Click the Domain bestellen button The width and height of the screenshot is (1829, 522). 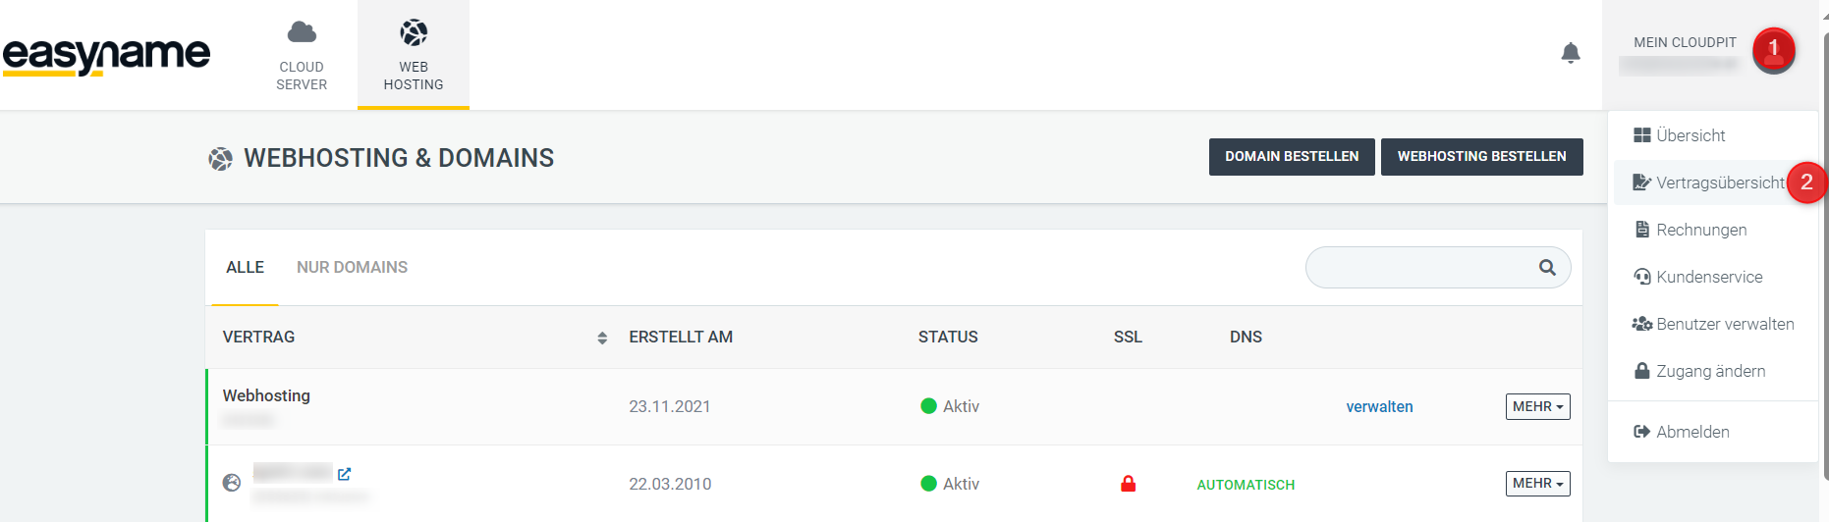(x=1292, y=157)
